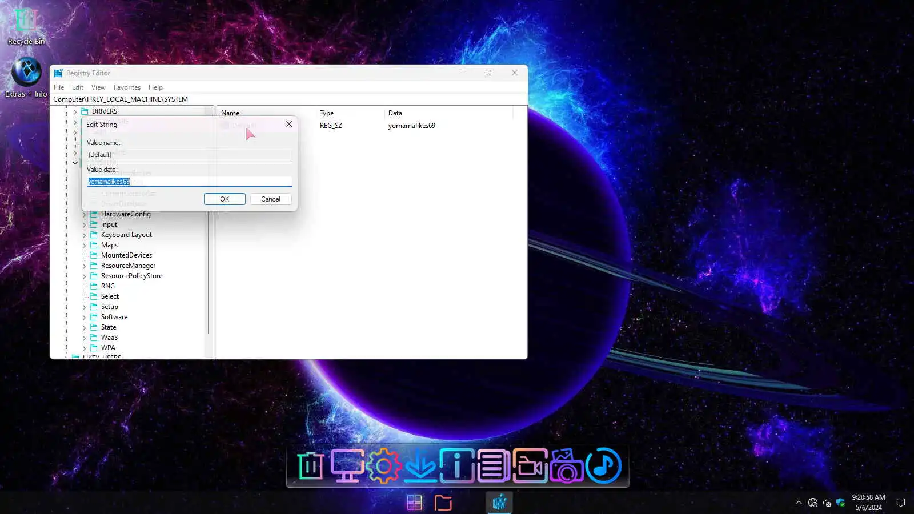Open the Edit menu
Viewport: 914px width, 514px height.
click(78, 87)
